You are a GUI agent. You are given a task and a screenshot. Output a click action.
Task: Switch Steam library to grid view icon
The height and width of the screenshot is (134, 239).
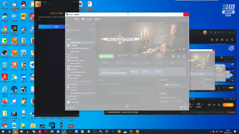coord(94,24)
